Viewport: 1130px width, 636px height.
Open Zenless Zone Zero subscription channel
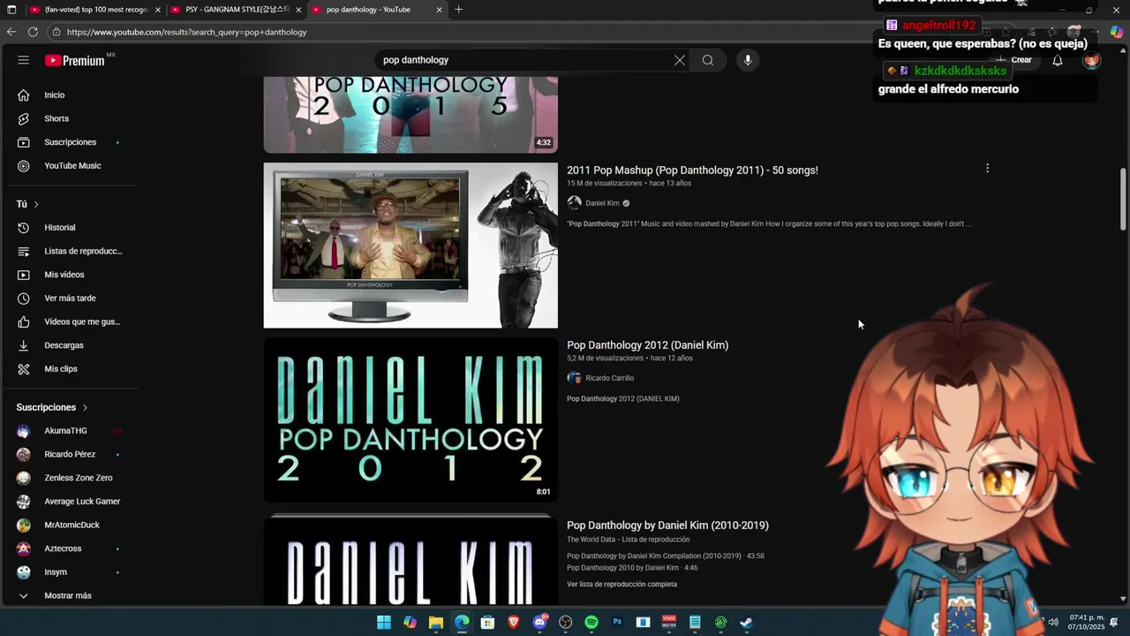[79, 478]
